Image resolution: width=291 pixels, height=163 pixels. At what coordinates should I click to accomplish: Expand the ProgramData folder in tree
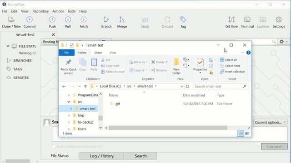[x=69, y=95]
